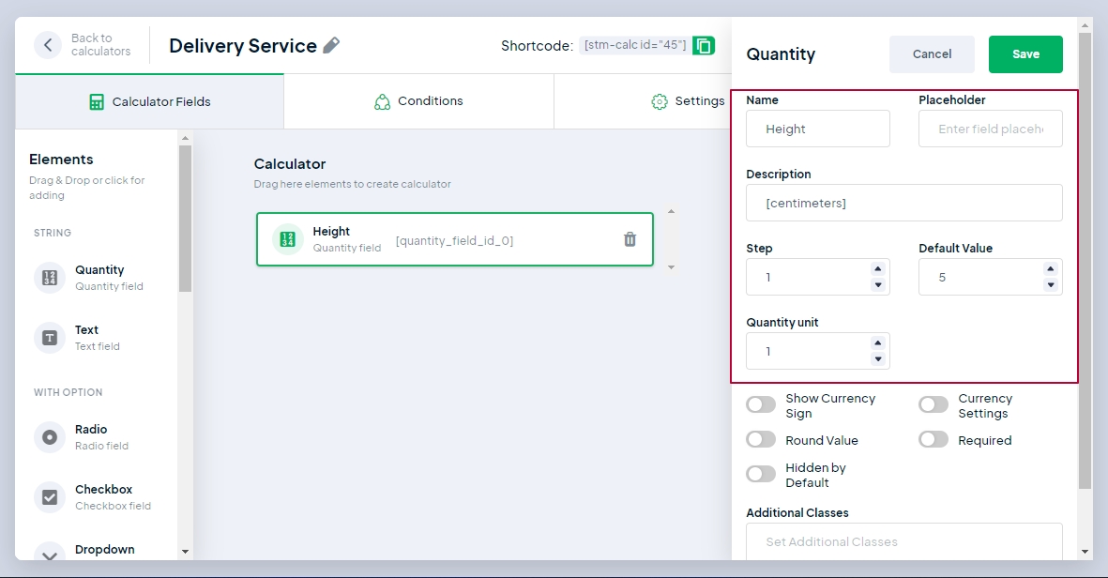Click the pencil icon beside Delivery Service
The width and height of the screenshot is (1108, 578).
click(x=331, y=45)
